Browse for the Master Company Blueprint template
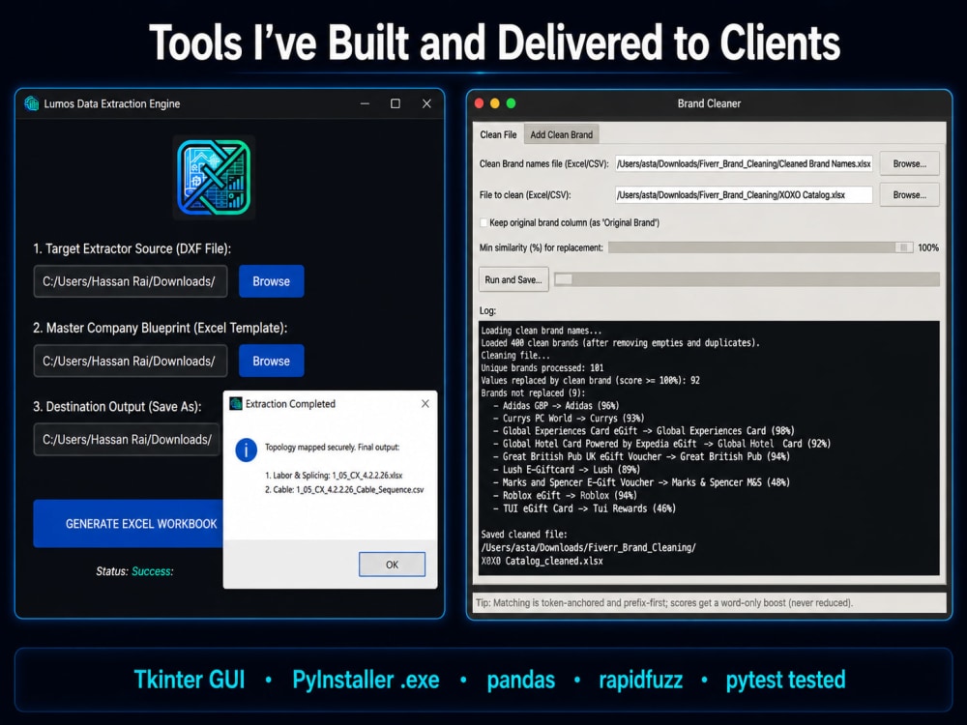 272,361
